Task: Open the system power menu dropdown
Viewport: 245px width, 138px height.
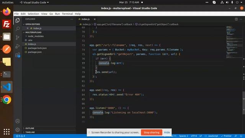Action: point(239,2)
